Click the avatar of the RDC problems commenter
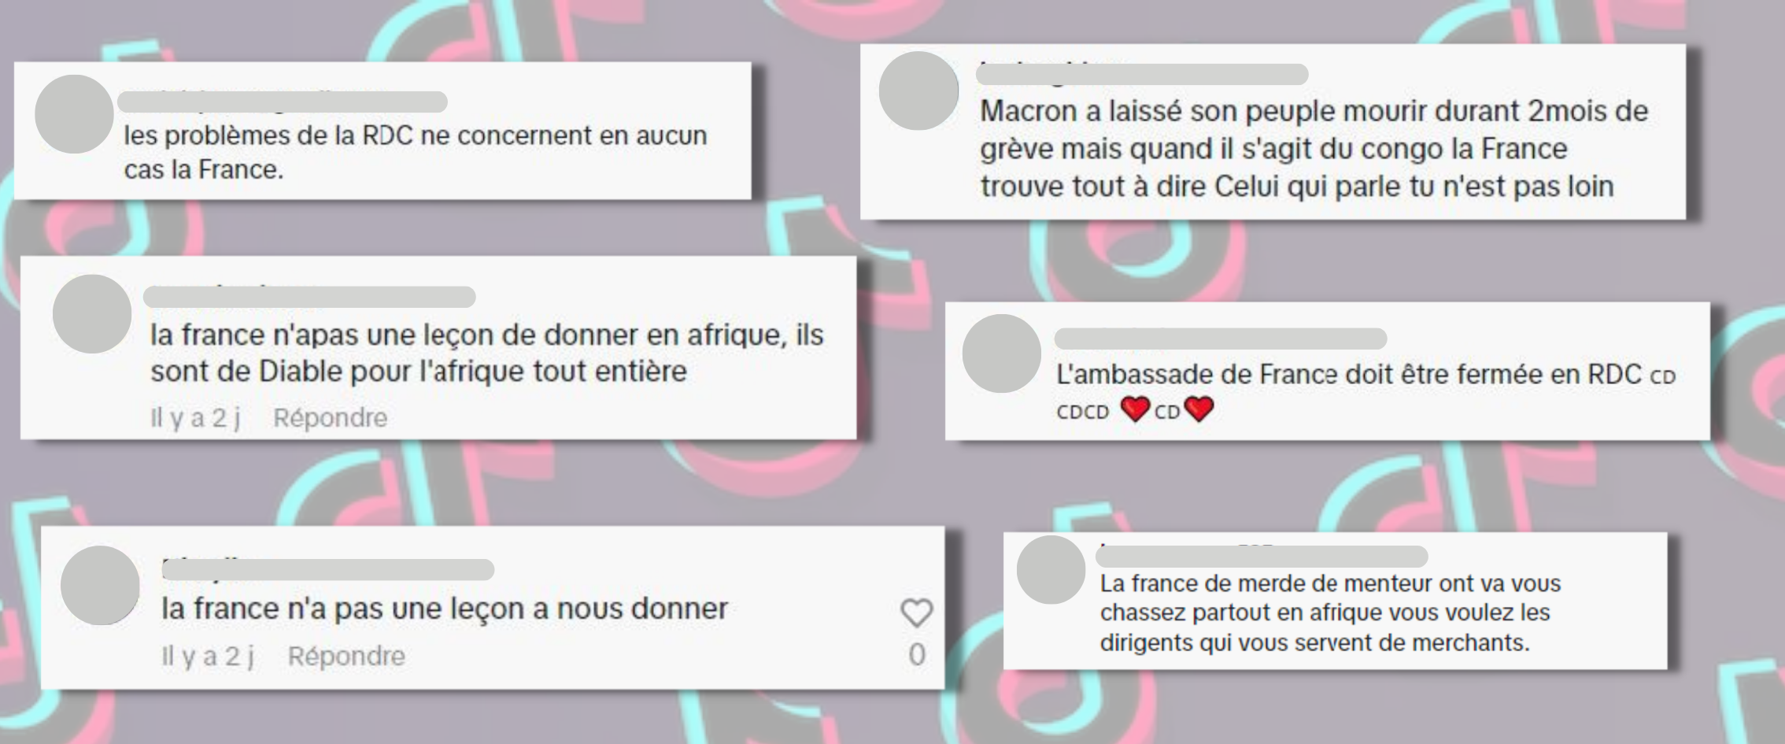This screenshot has height=744, width=1785. pos(74,114)
